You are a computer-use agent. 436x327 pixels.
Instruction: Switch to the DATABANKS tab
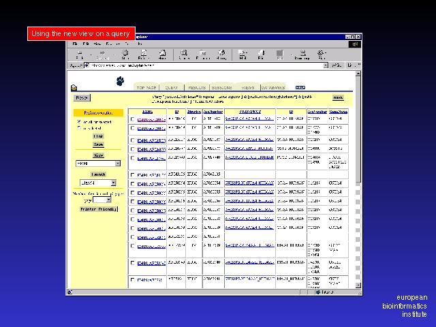coord(273,87)
